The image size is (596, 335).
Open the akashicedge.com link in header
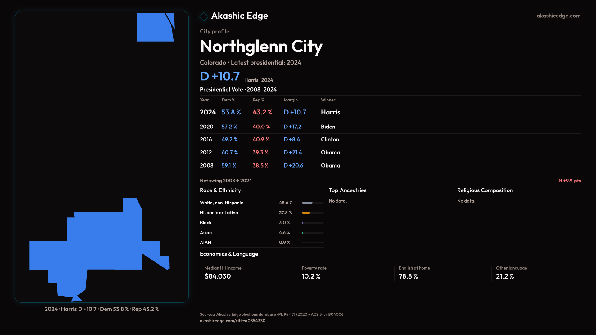558,16
